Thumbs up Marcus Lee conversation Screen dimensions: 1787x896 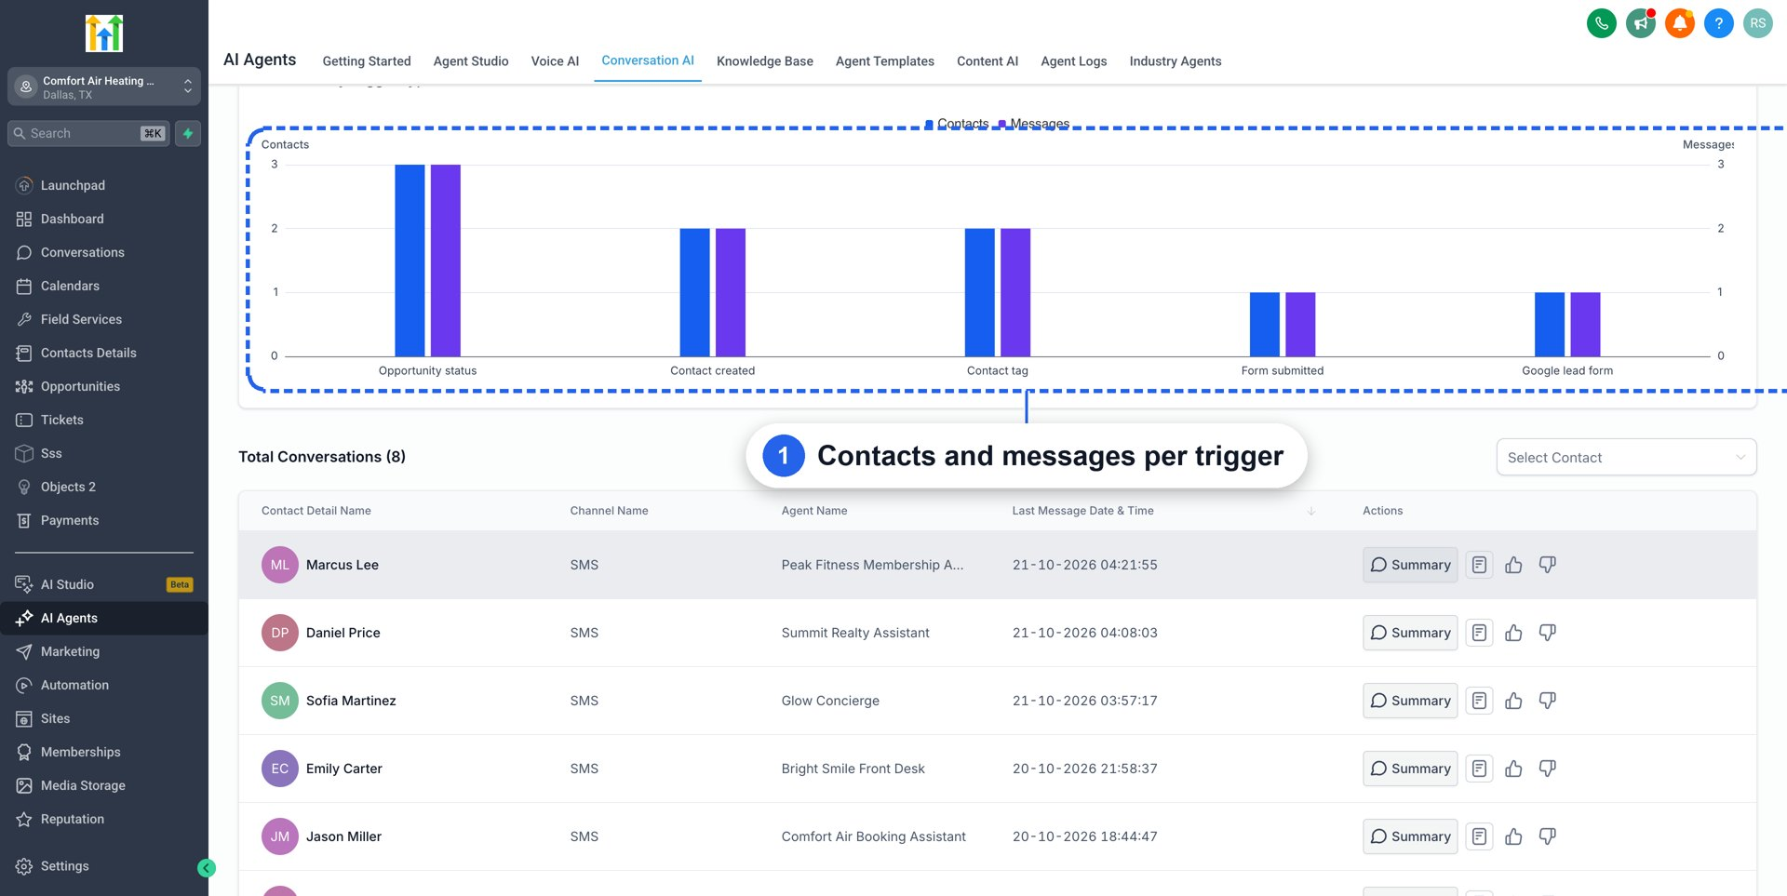pos(1513,565)
